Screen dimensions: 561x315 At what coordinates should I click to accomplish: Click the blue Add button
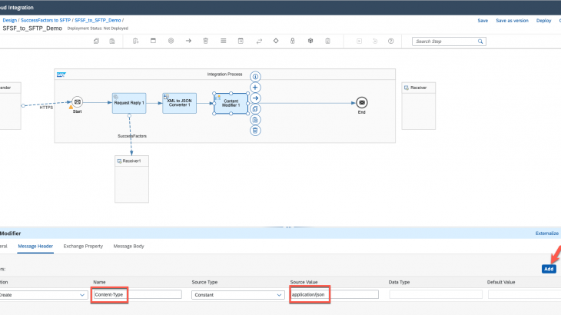pyautogui.click(x=549, y=269)
